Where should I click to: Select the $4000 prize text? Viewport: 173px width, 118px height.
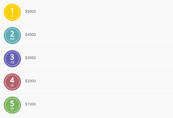pos(30,35)
